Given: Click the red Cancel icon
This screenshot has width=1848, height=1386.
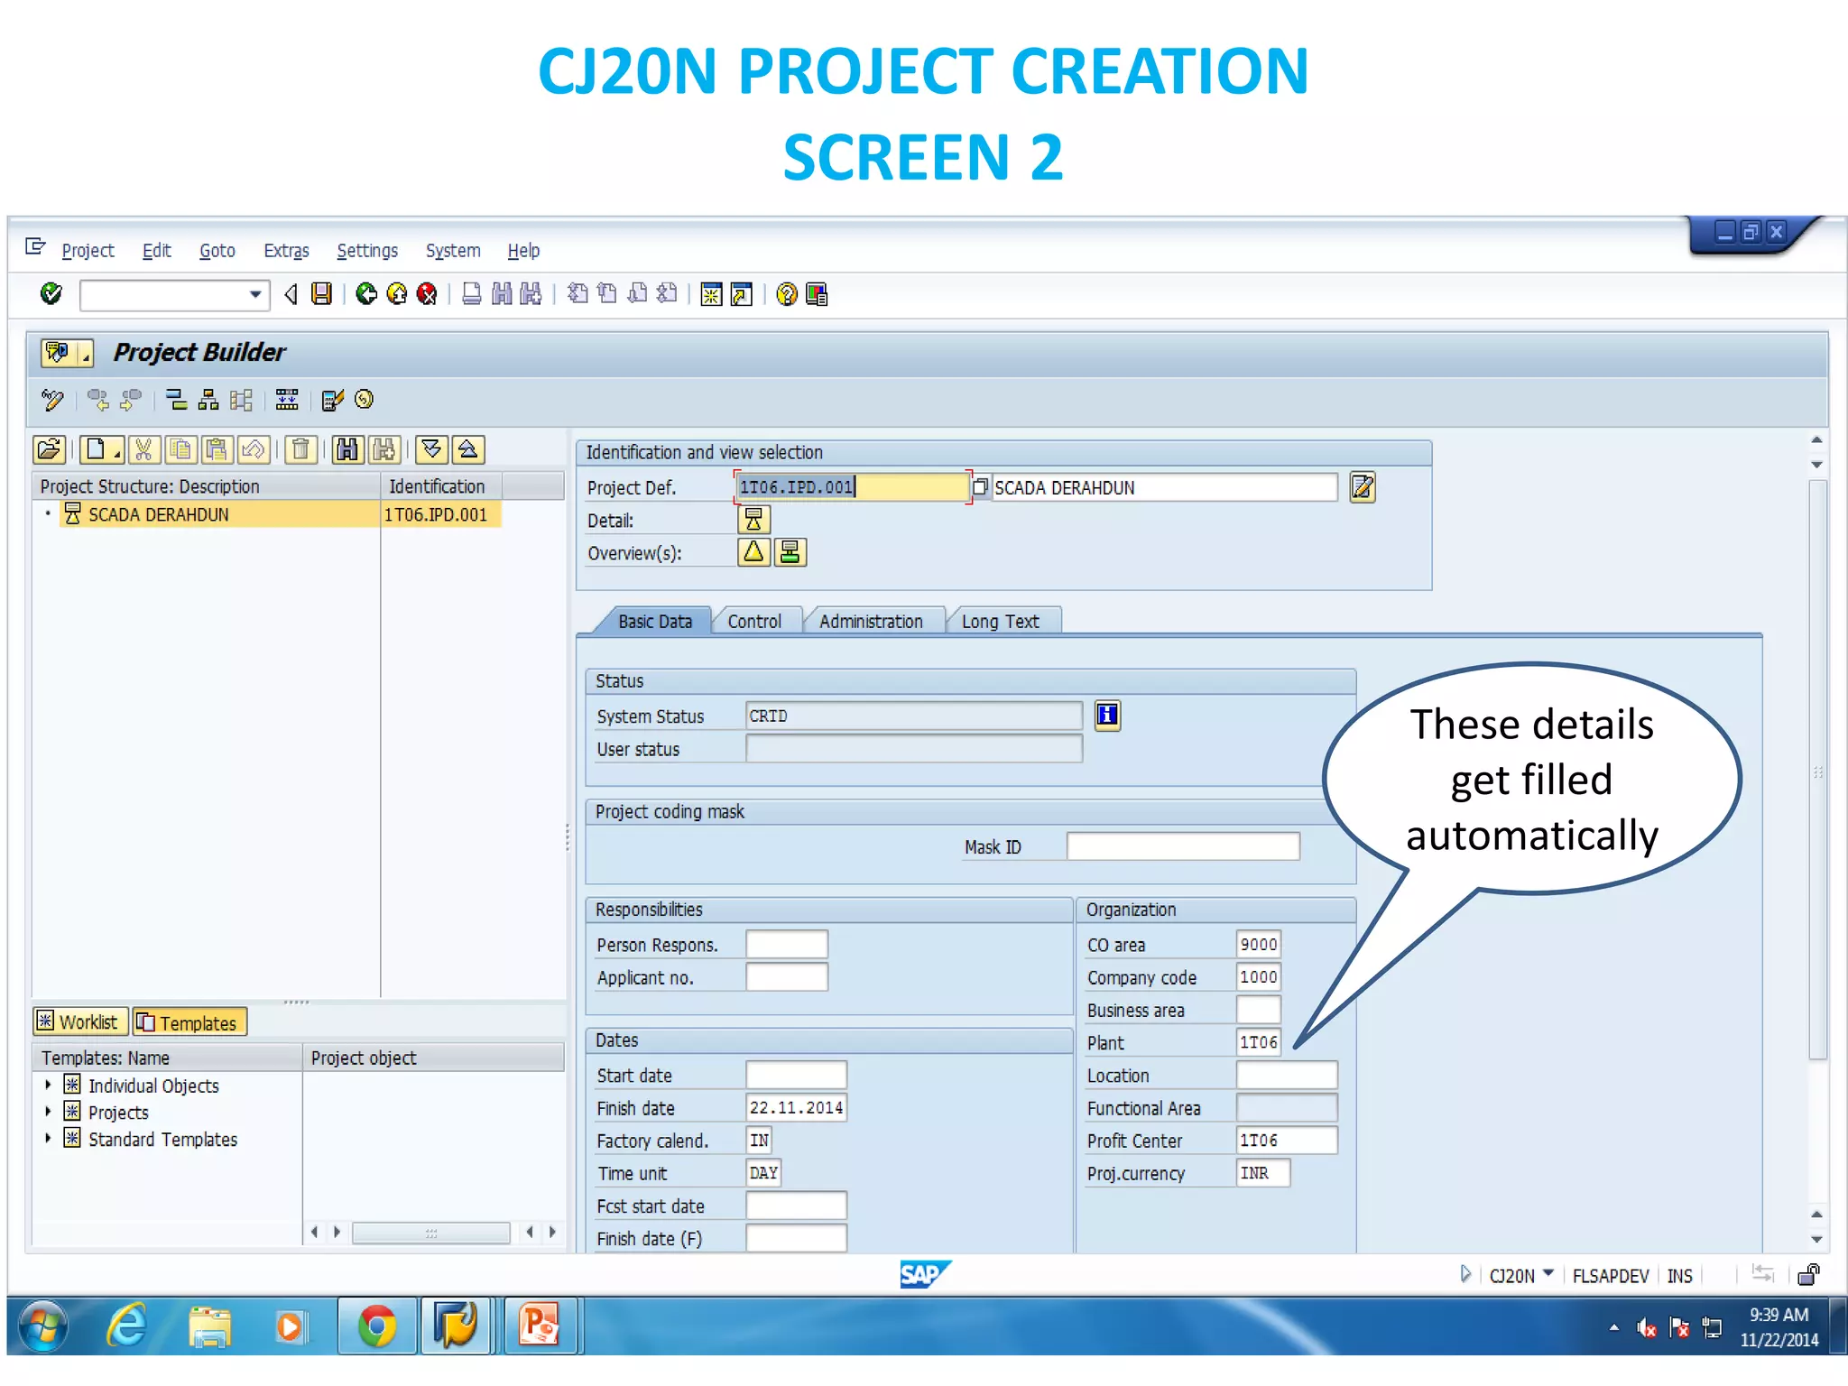Looking at the screenshot, I should point(427,294).
